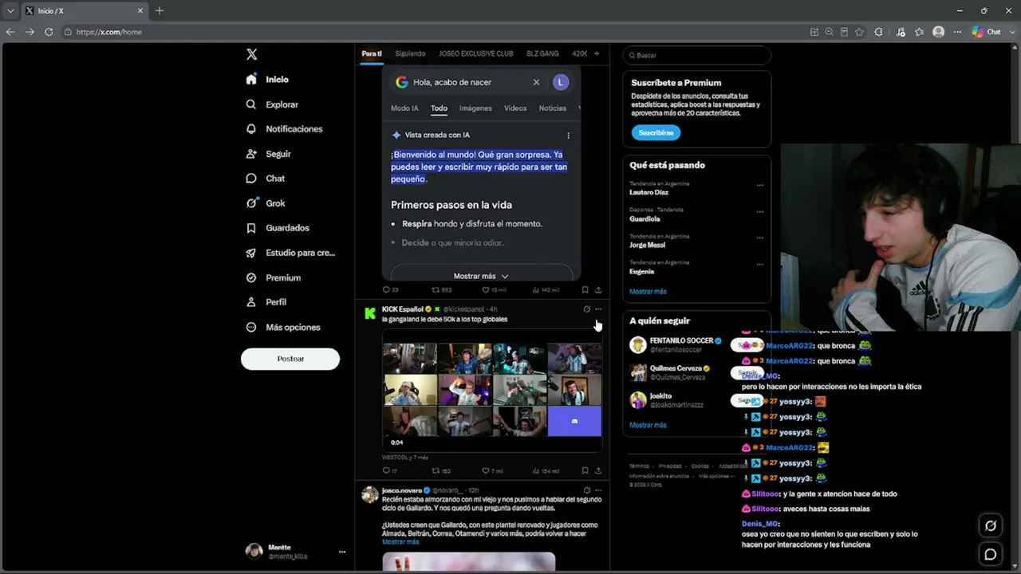Repost the Google screenshot post with 993 reposts
This screenshot has height=574, width=1021.
441,290
